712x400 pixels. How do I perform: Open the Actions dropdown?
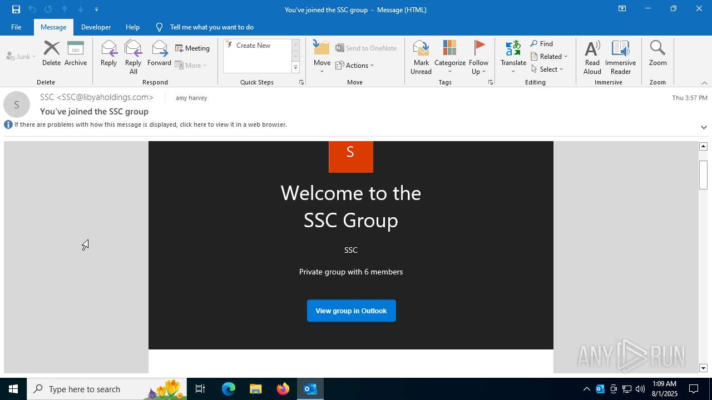[x=355, y=66]
